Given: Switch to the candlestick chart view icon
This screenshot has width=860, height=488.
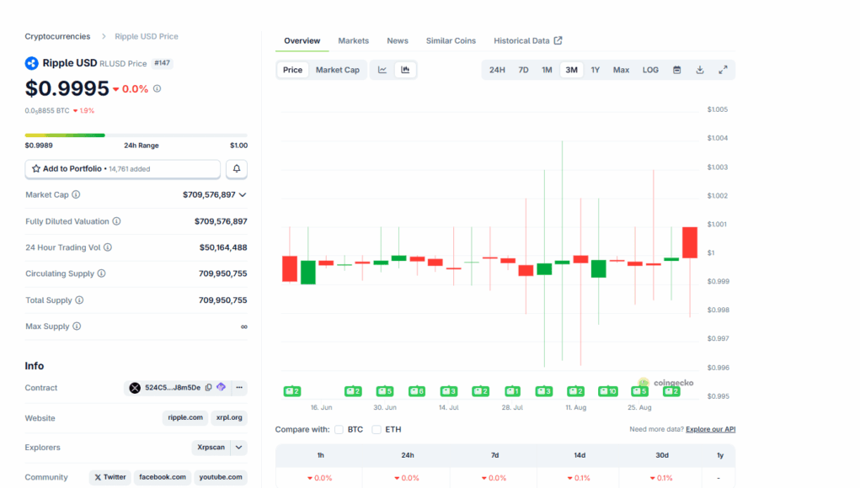Looking at the screenshot, I should 405,70.
